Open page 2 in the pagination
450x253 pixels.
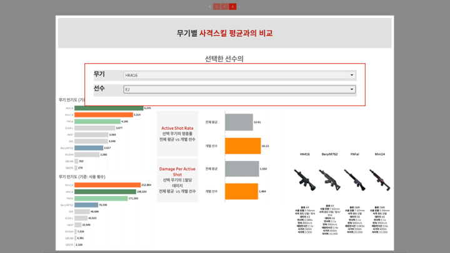pos(225,6)
